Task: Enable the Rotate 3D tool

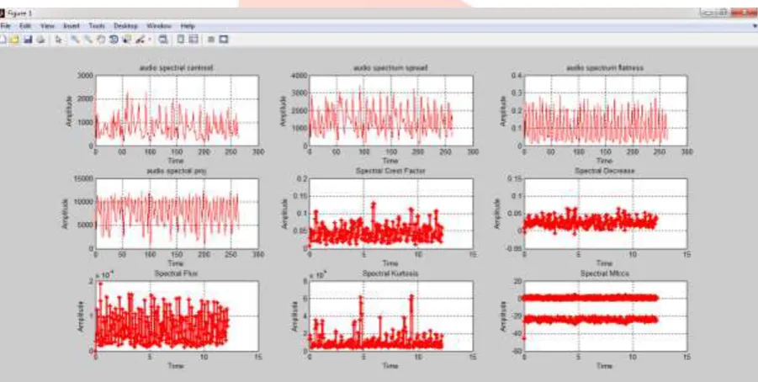Action: click(x=114, y=40)
